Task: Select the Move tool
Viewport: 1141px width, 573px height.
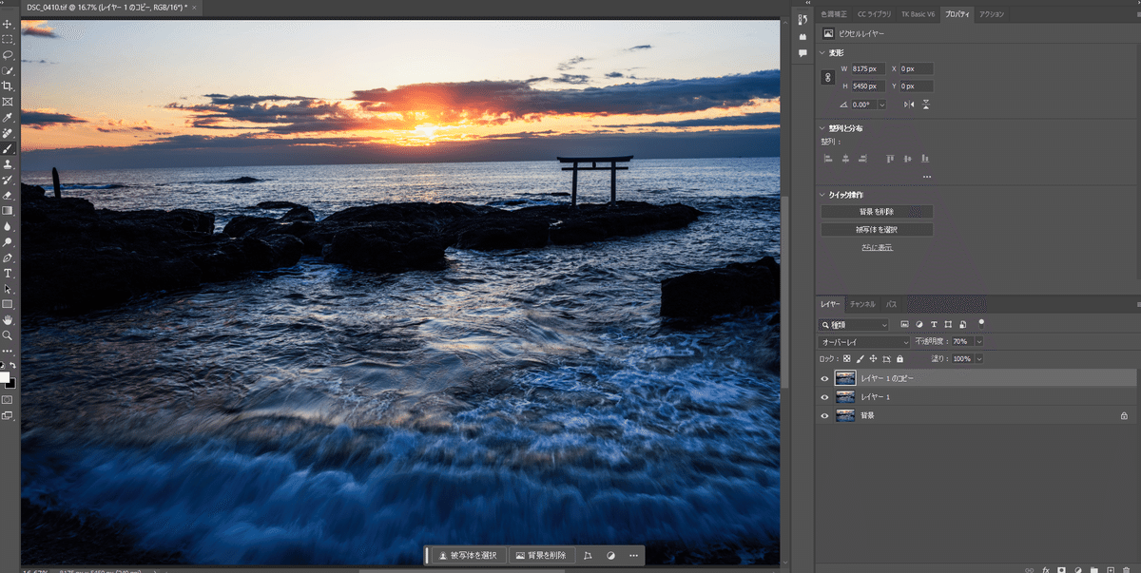Action: (8, 24)
